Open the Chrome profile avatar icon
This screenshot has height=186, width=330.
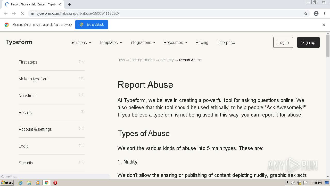[x=316, y=13]
